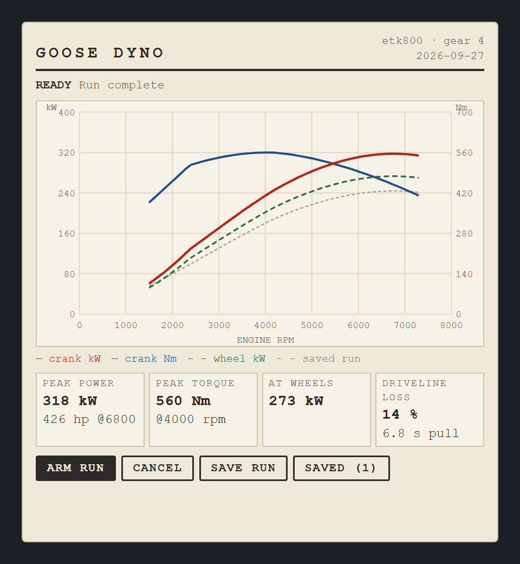Click the 160 tick on kW axis

point(67,234)
